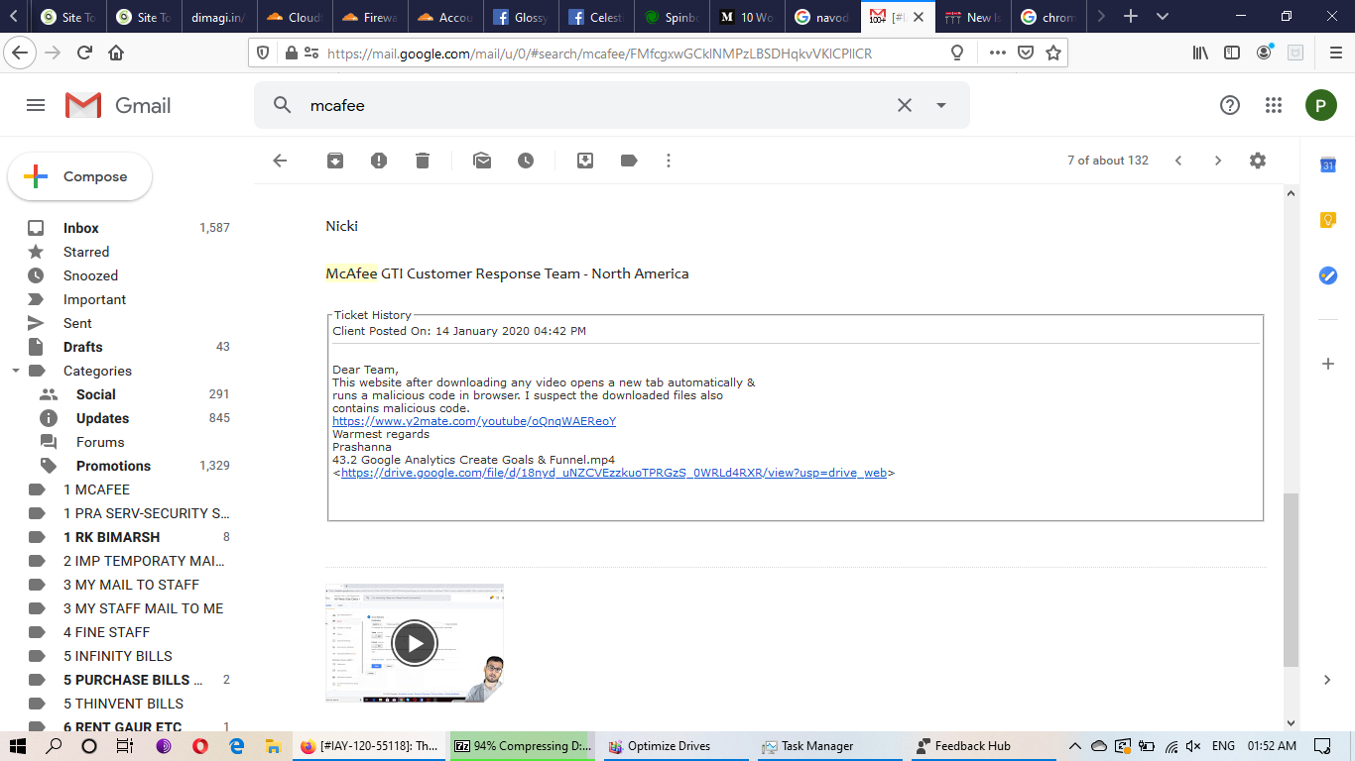Open the y2mate.com YouTube link
The width and height of the screenshot is (1355, 761).
[x=474, y=421]
